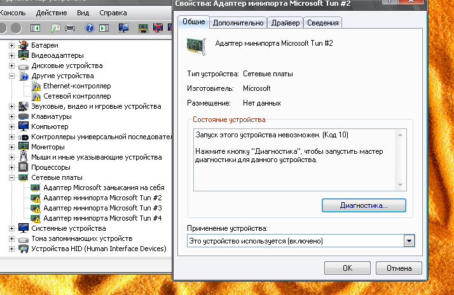Expand the Мониторы node
Image resolution: width=454 pixels, height=295 pixels.
click(11, 147)
